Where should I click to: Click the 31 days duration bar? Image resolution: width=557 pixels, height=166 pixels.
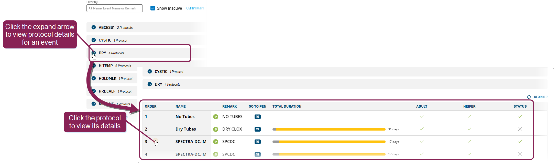click(329, 129)
